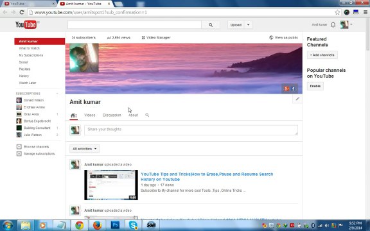The image size is (370, 231).
Task: Click the 2,694 views link
Action: click(119, 37)
